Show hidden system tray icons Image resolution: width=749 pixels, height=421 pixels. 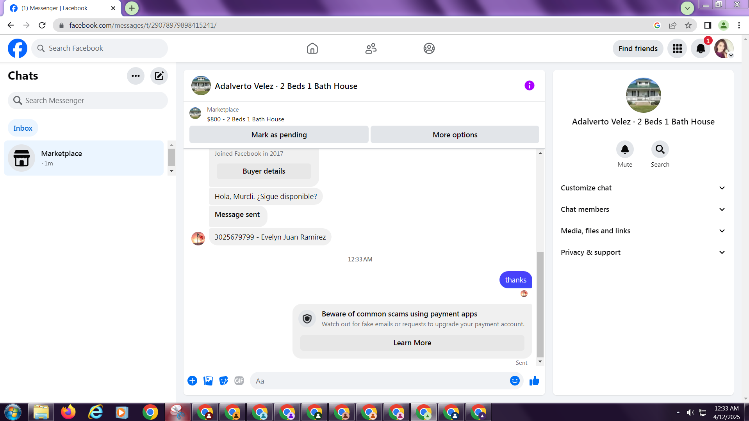coord(678,412)
